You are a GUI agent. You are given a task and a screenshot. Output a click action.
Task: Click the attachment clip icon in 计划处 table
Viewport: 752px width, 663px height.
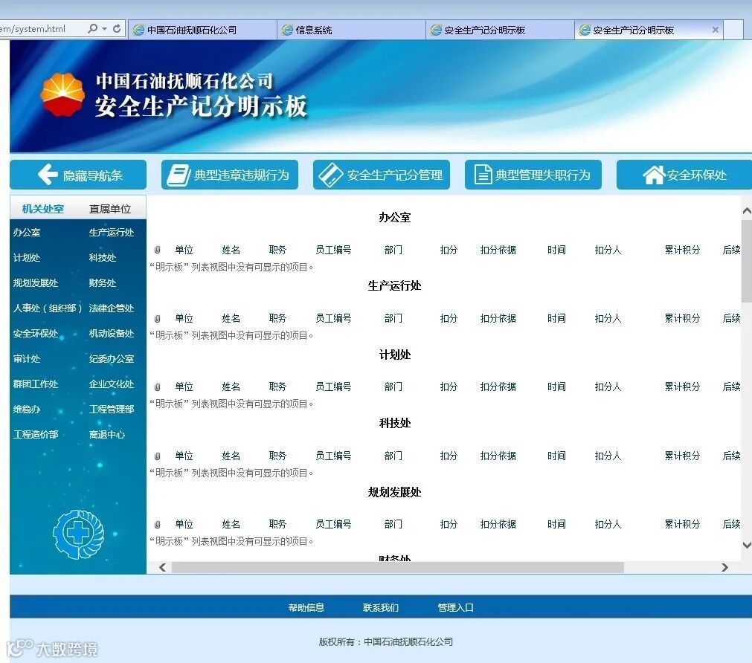tap(157, 387)
